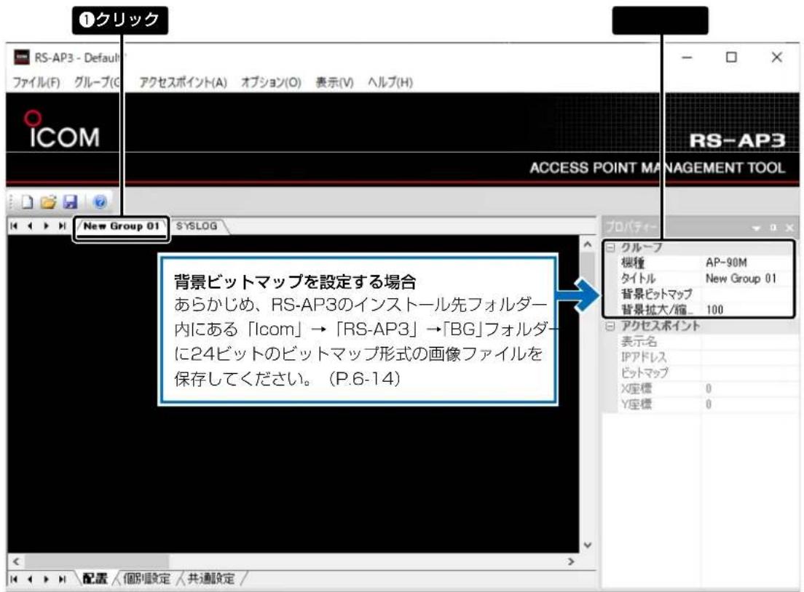
Task: Switch to the 個別設定 bottom tab
Action: pos(146,579)
